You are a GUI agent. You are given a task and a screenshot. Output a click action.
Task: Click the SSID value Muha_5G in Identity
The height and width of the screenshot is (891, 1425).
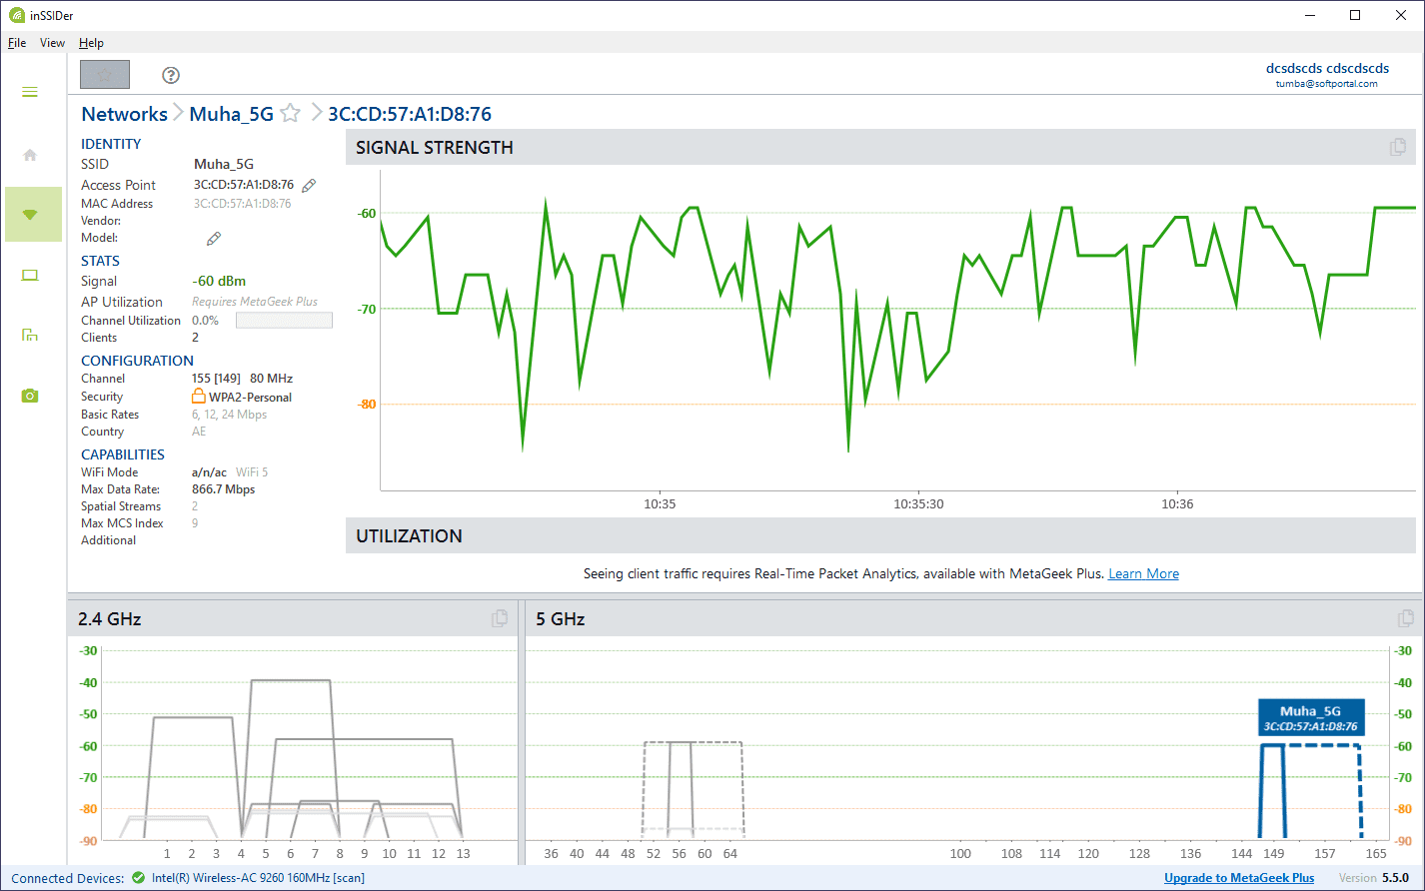[224, 164]
